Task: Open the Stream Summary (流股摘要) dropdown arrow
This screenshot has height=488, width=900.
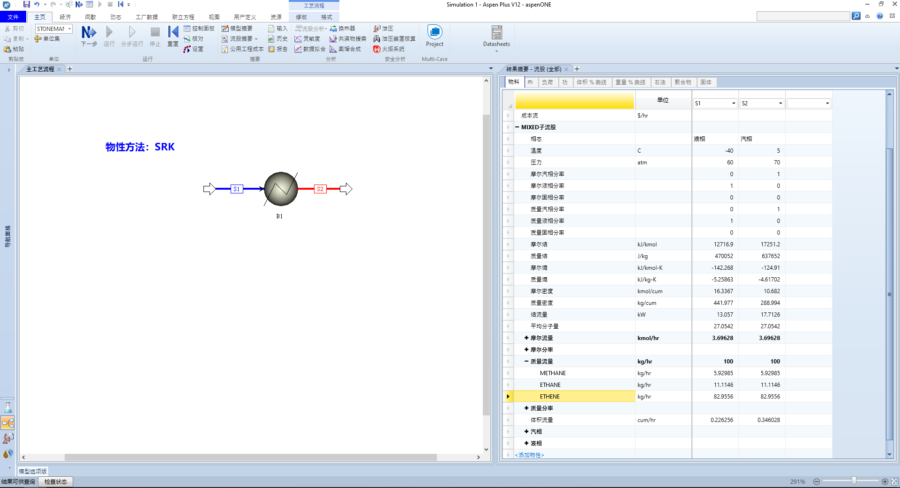Action: point(256,39)
